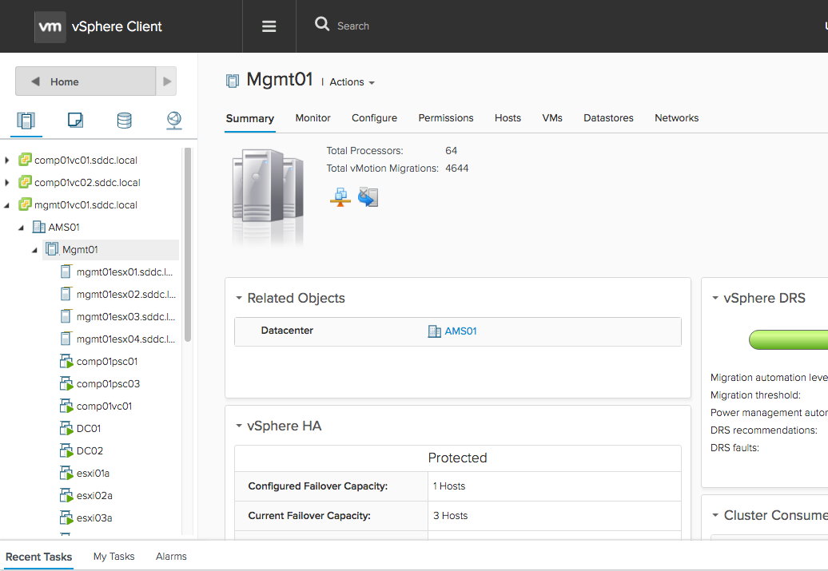The width and height of the screenshot is (828, 571).
Task: Click the Search input field
Action: pyautogui.click(x=353, y=26)
